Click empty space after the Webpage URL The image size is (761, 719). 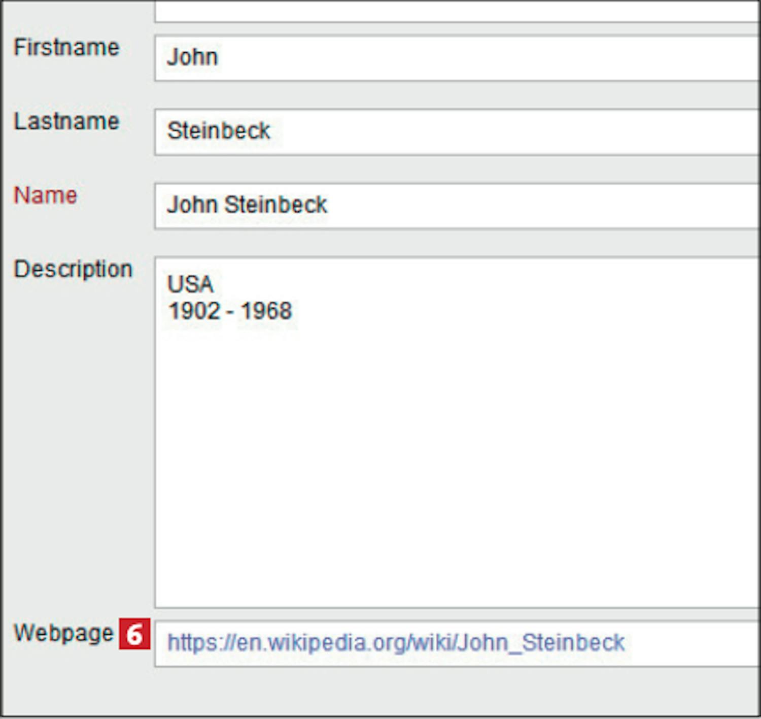(x=695, y=643)
